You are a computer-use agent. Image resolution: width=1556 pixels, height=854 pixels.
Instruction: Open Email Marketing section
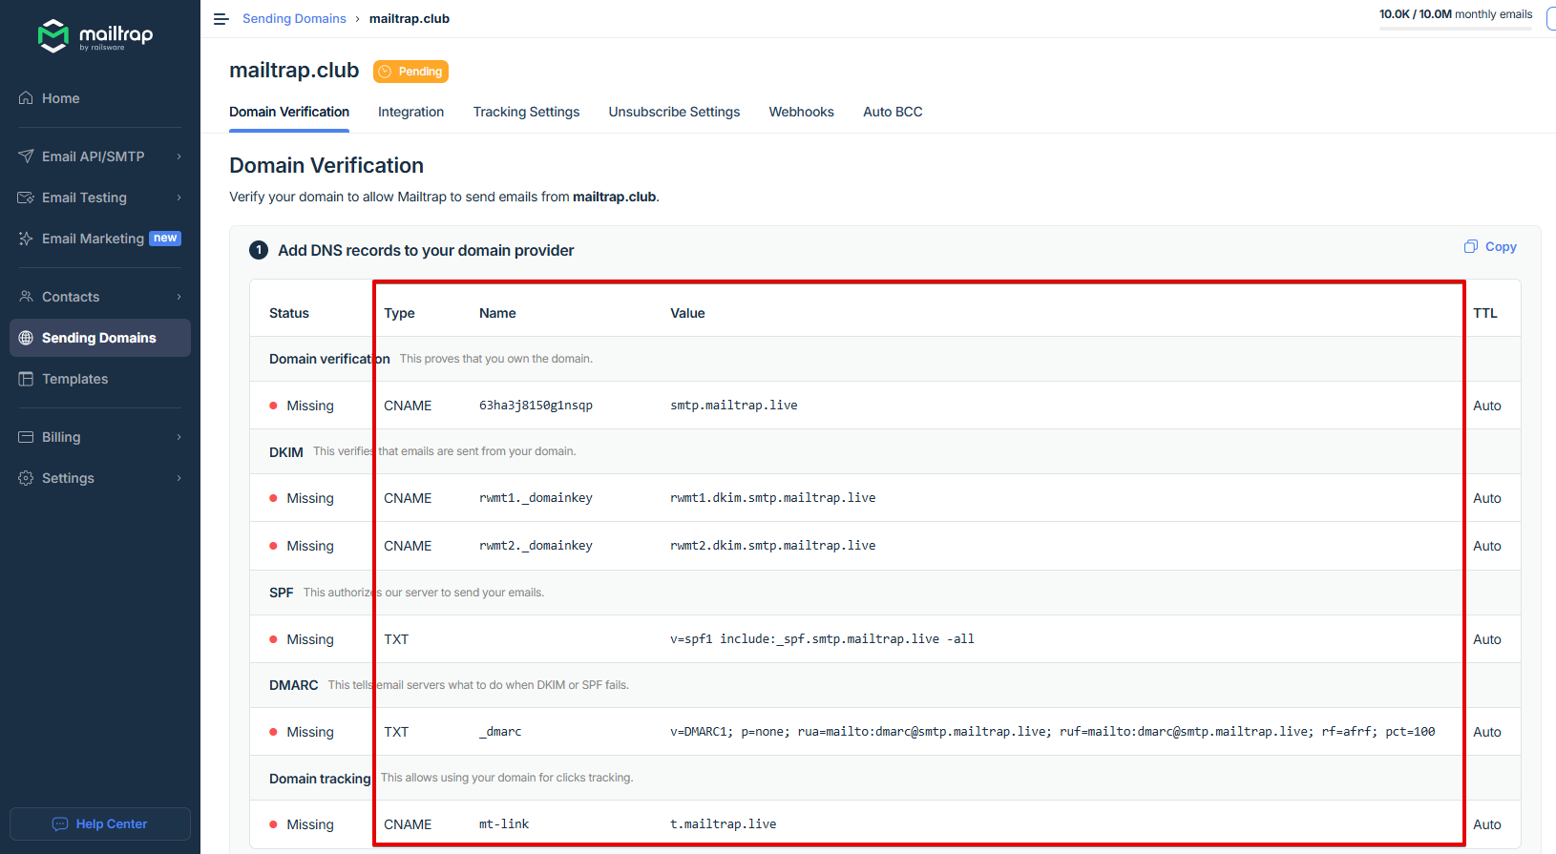coord(93,239)
